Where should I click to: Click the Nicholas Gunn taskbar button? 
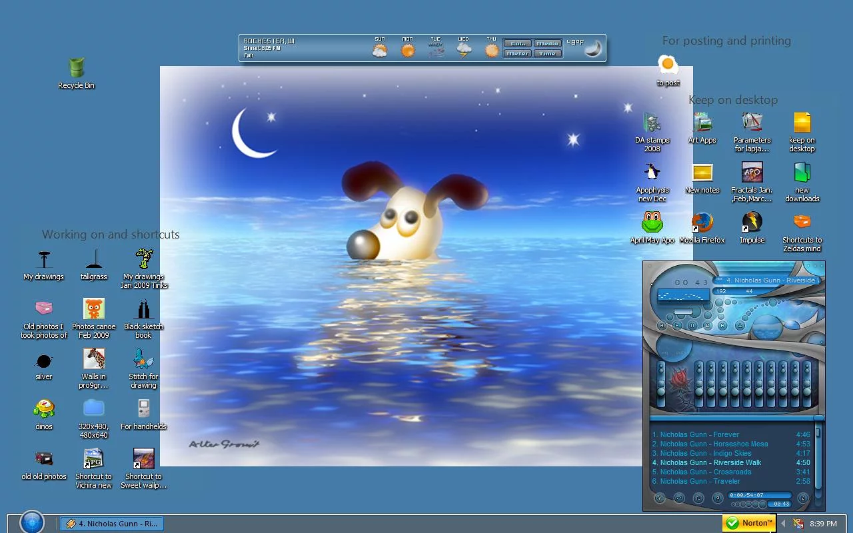coord(112,524)
